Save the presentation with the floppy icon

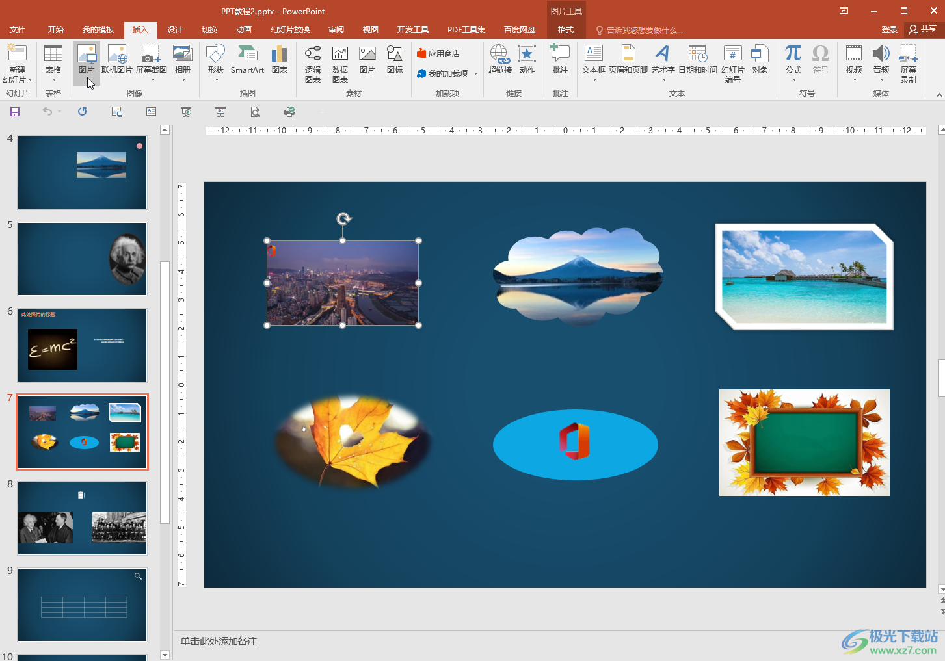[x=15, y=112]
